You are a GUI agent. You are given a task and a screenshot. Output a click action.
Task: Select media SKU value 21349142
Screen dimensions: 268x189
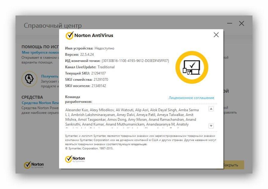[99, 86]
